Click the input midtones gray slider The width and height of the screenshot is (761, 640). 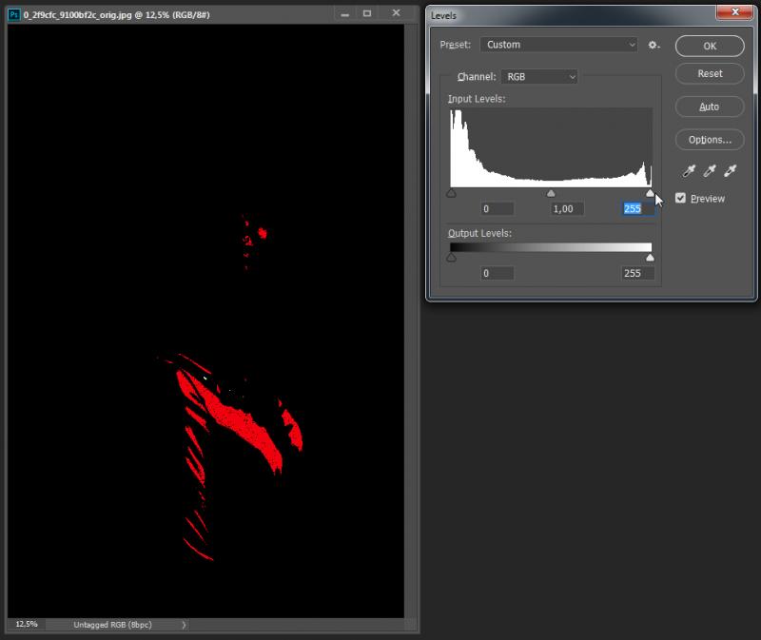pos(551,194)
